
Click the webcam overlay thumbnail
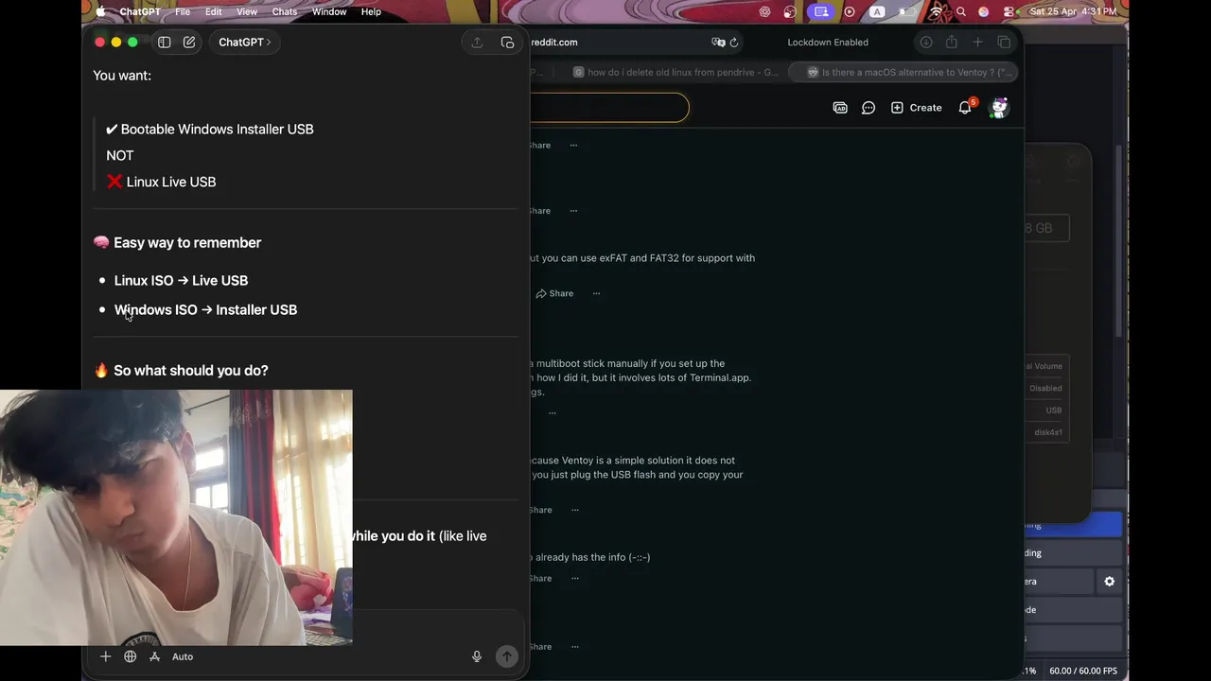[176, 517]
